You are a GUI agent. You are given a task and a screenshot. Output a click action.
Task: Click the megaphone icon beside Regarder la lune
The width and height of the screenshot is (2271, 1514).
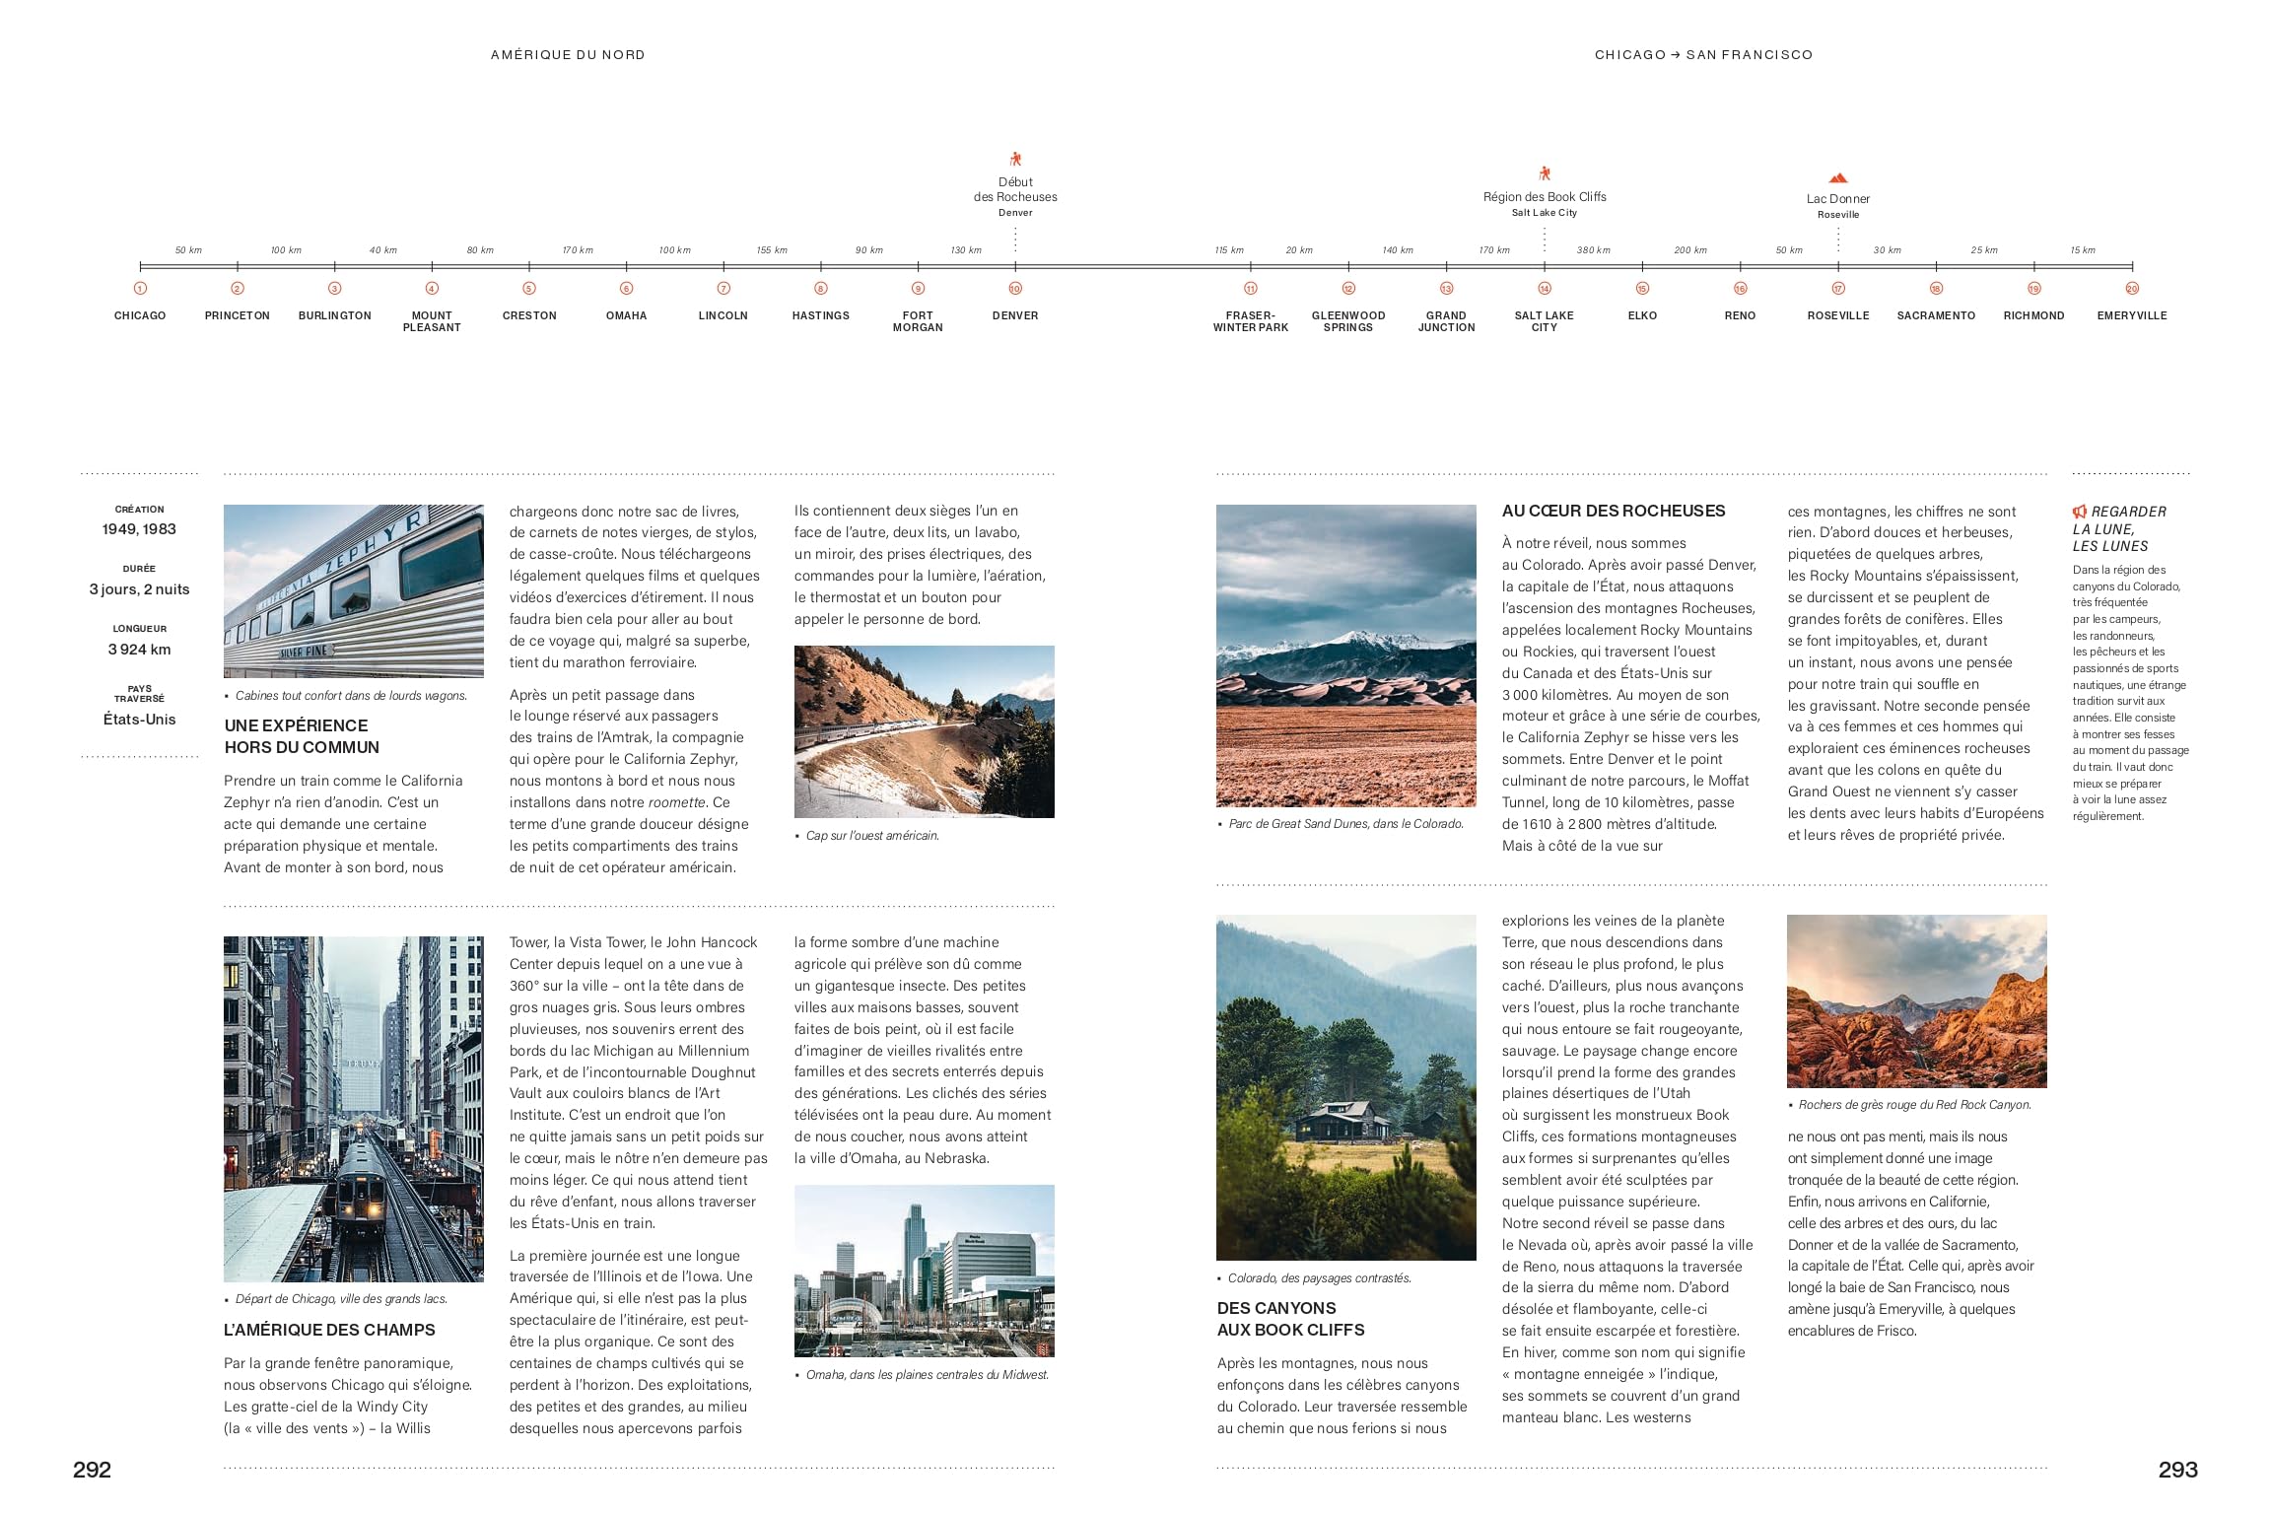(x=2080, y=512)
